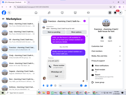Select Report conversation option

tap(106, 77)
